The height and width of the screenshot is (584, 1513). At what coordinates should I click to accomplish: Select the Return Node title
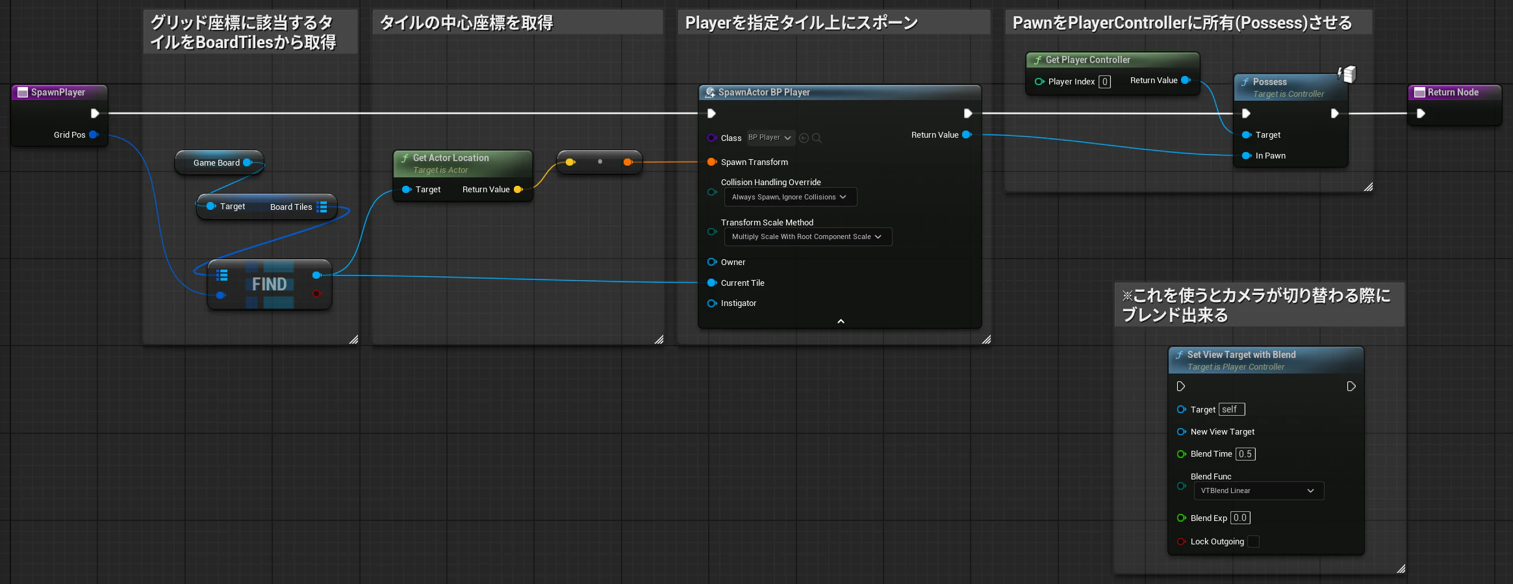[x=1453, y=92]
